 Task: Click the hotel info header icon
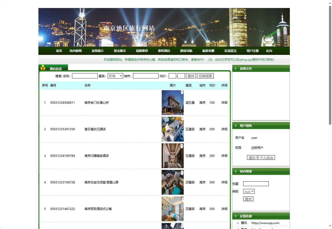click(43, 68)
